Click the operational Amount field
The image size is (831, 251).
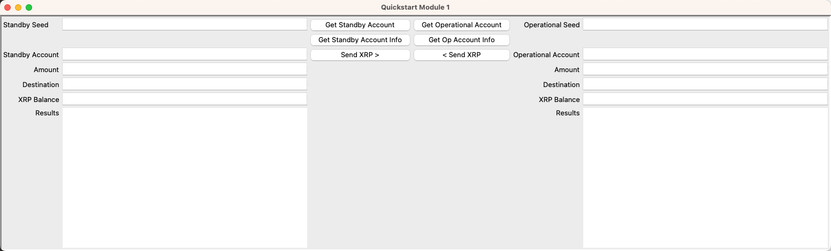click(x=705, y=69)
